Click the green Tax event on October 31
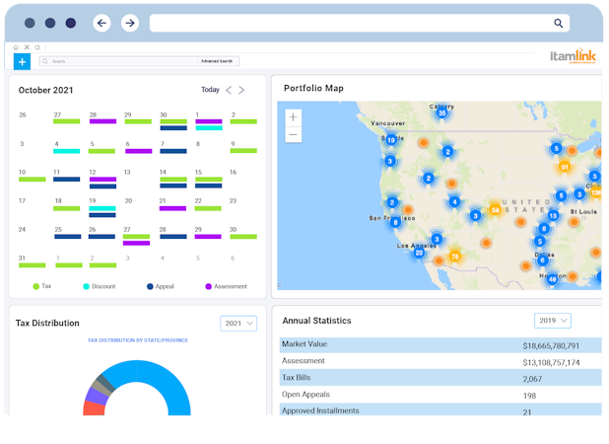The width and height of the screenshot is (609, 444). [x=33, y=265]
